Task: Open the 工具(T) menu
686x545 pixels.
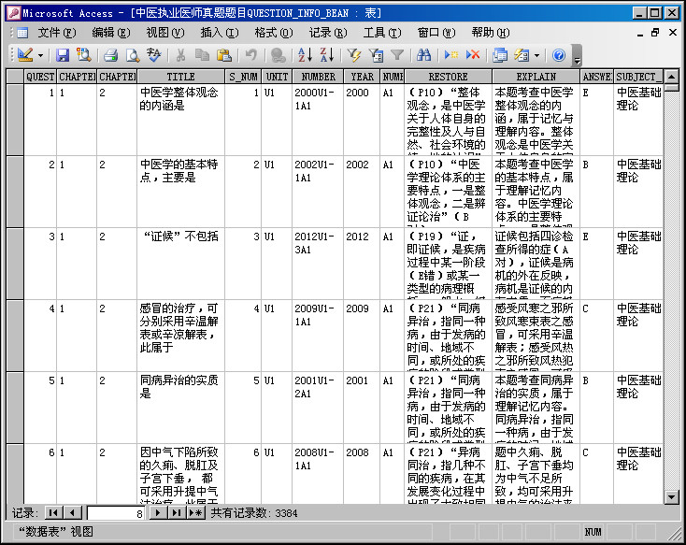Action: pyautogui.click(x=382, y=33)
